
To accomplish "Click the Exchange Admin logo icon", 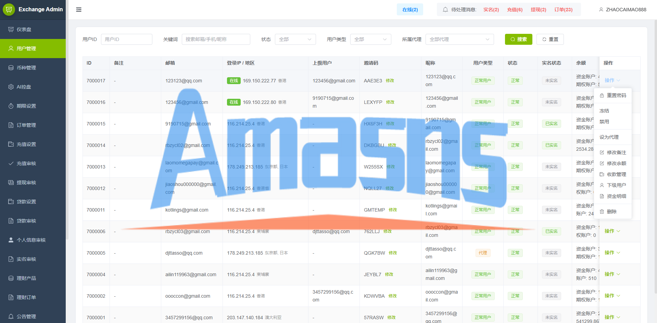I will pos(9,10).
